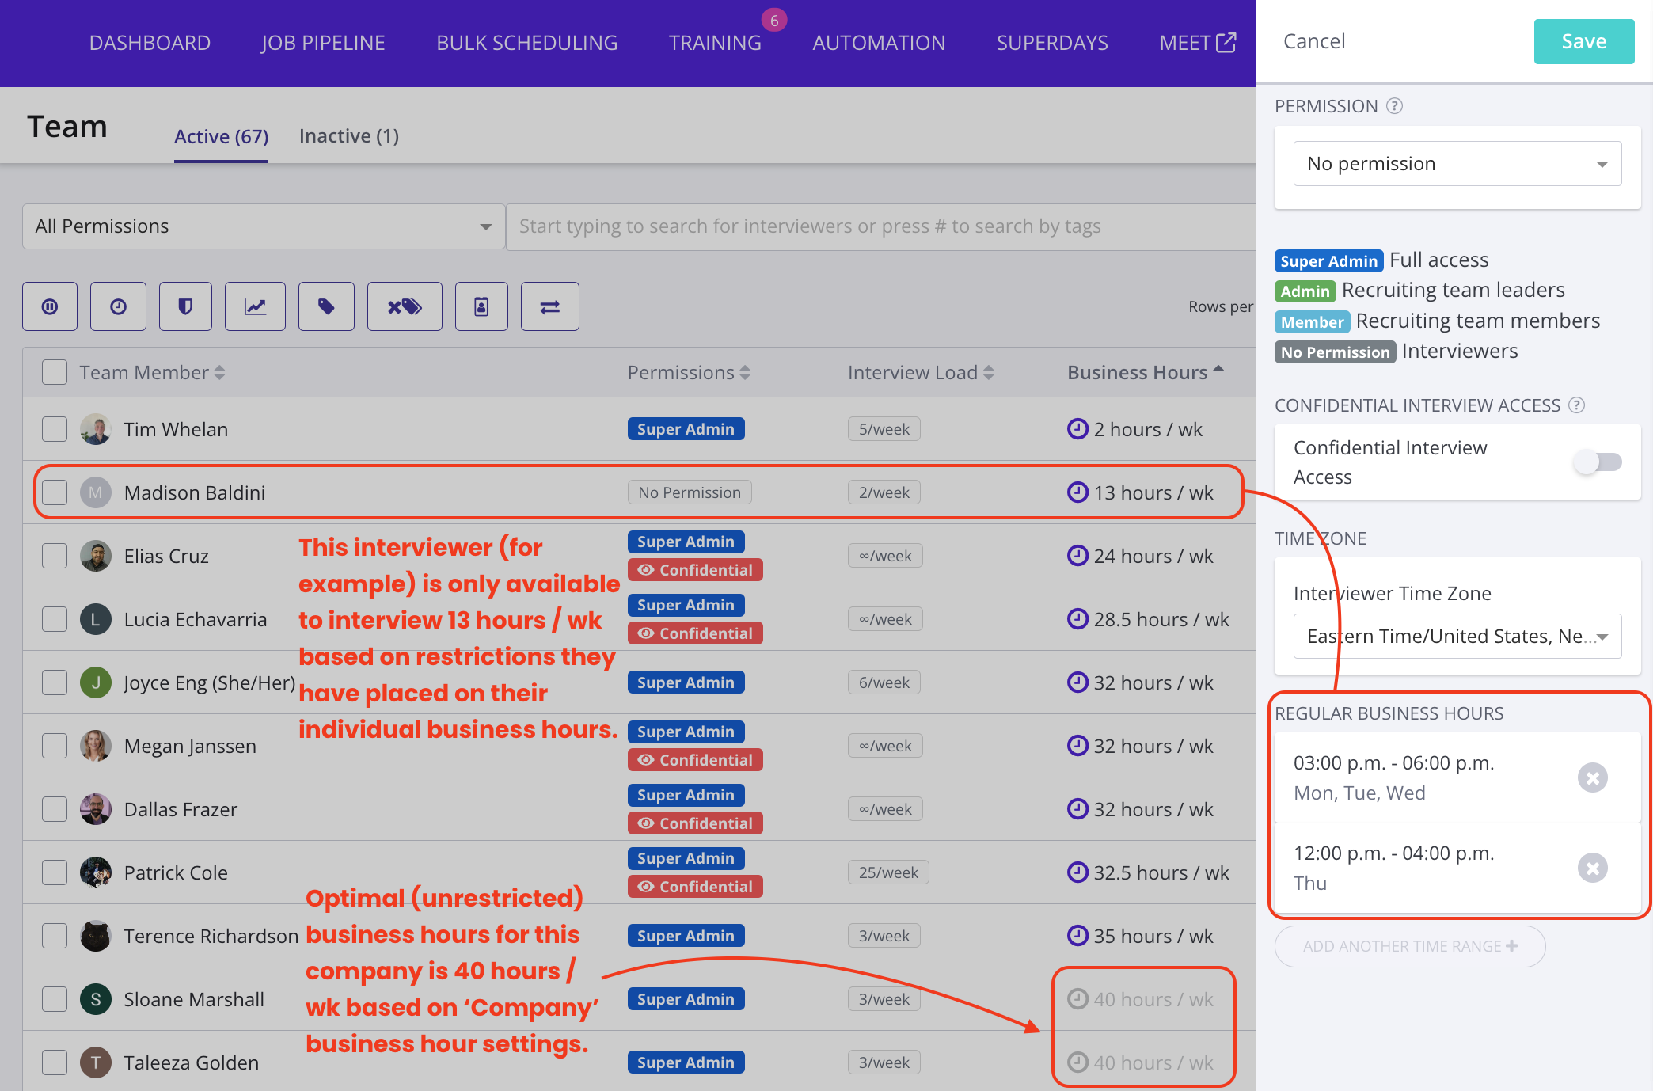Open the No permission dropdown

(1457, 164)
